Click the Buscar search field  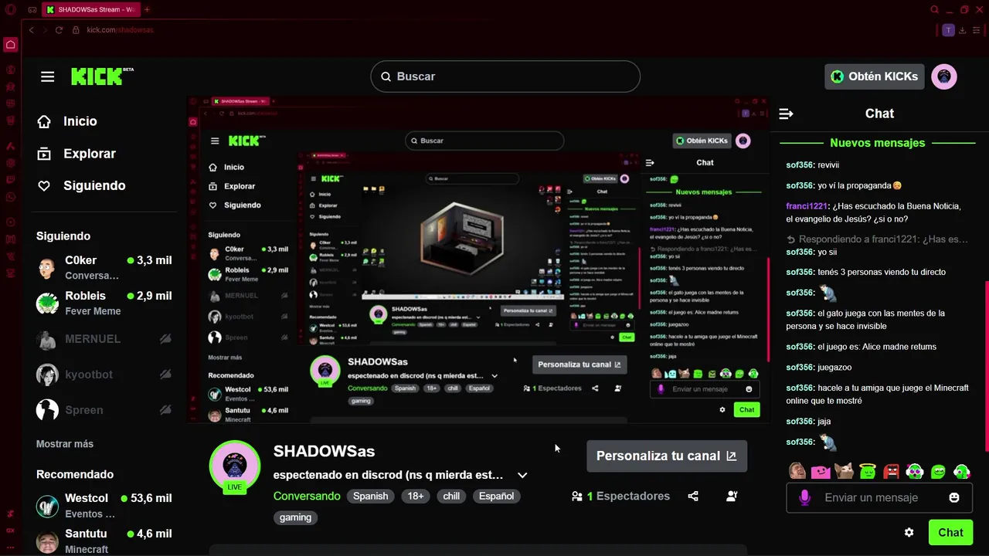tap(505, 76)
